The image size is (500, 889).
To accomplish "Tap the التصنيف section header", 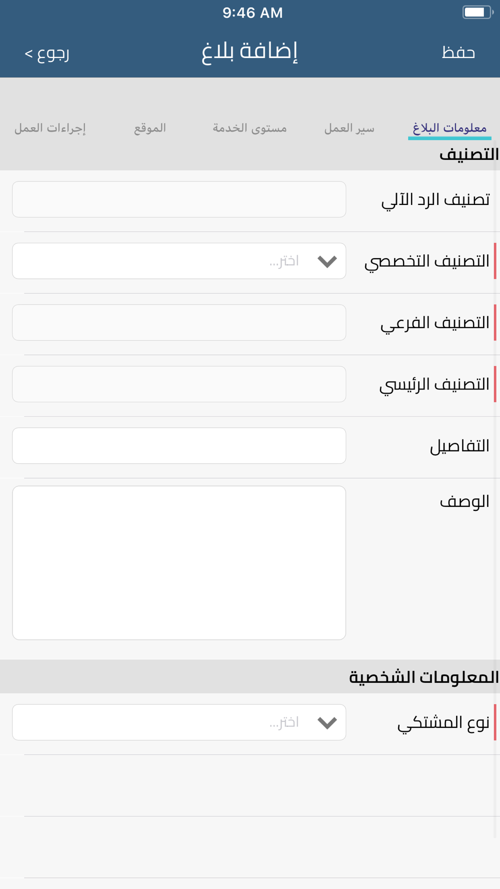I will (x=469, y=154).
